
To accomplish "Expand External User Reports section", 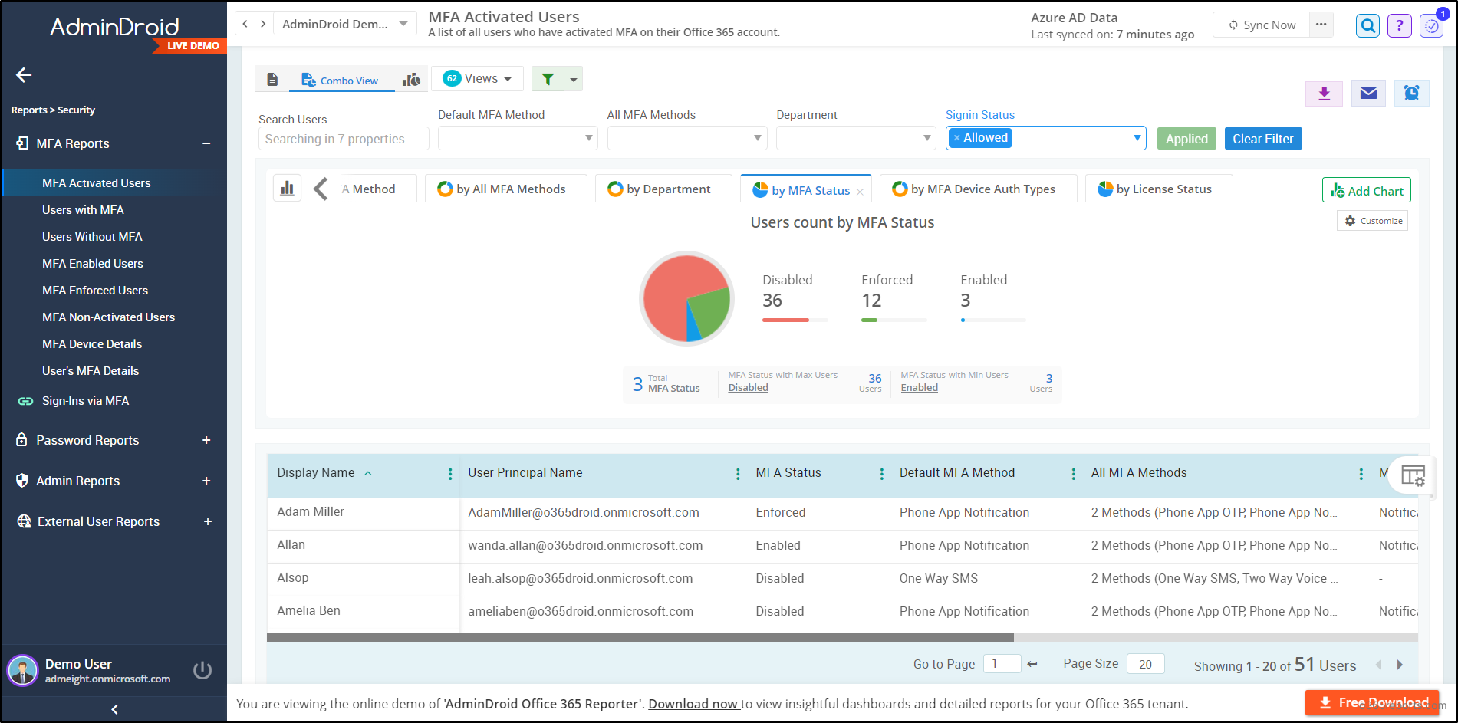I will tap(207, 521).
